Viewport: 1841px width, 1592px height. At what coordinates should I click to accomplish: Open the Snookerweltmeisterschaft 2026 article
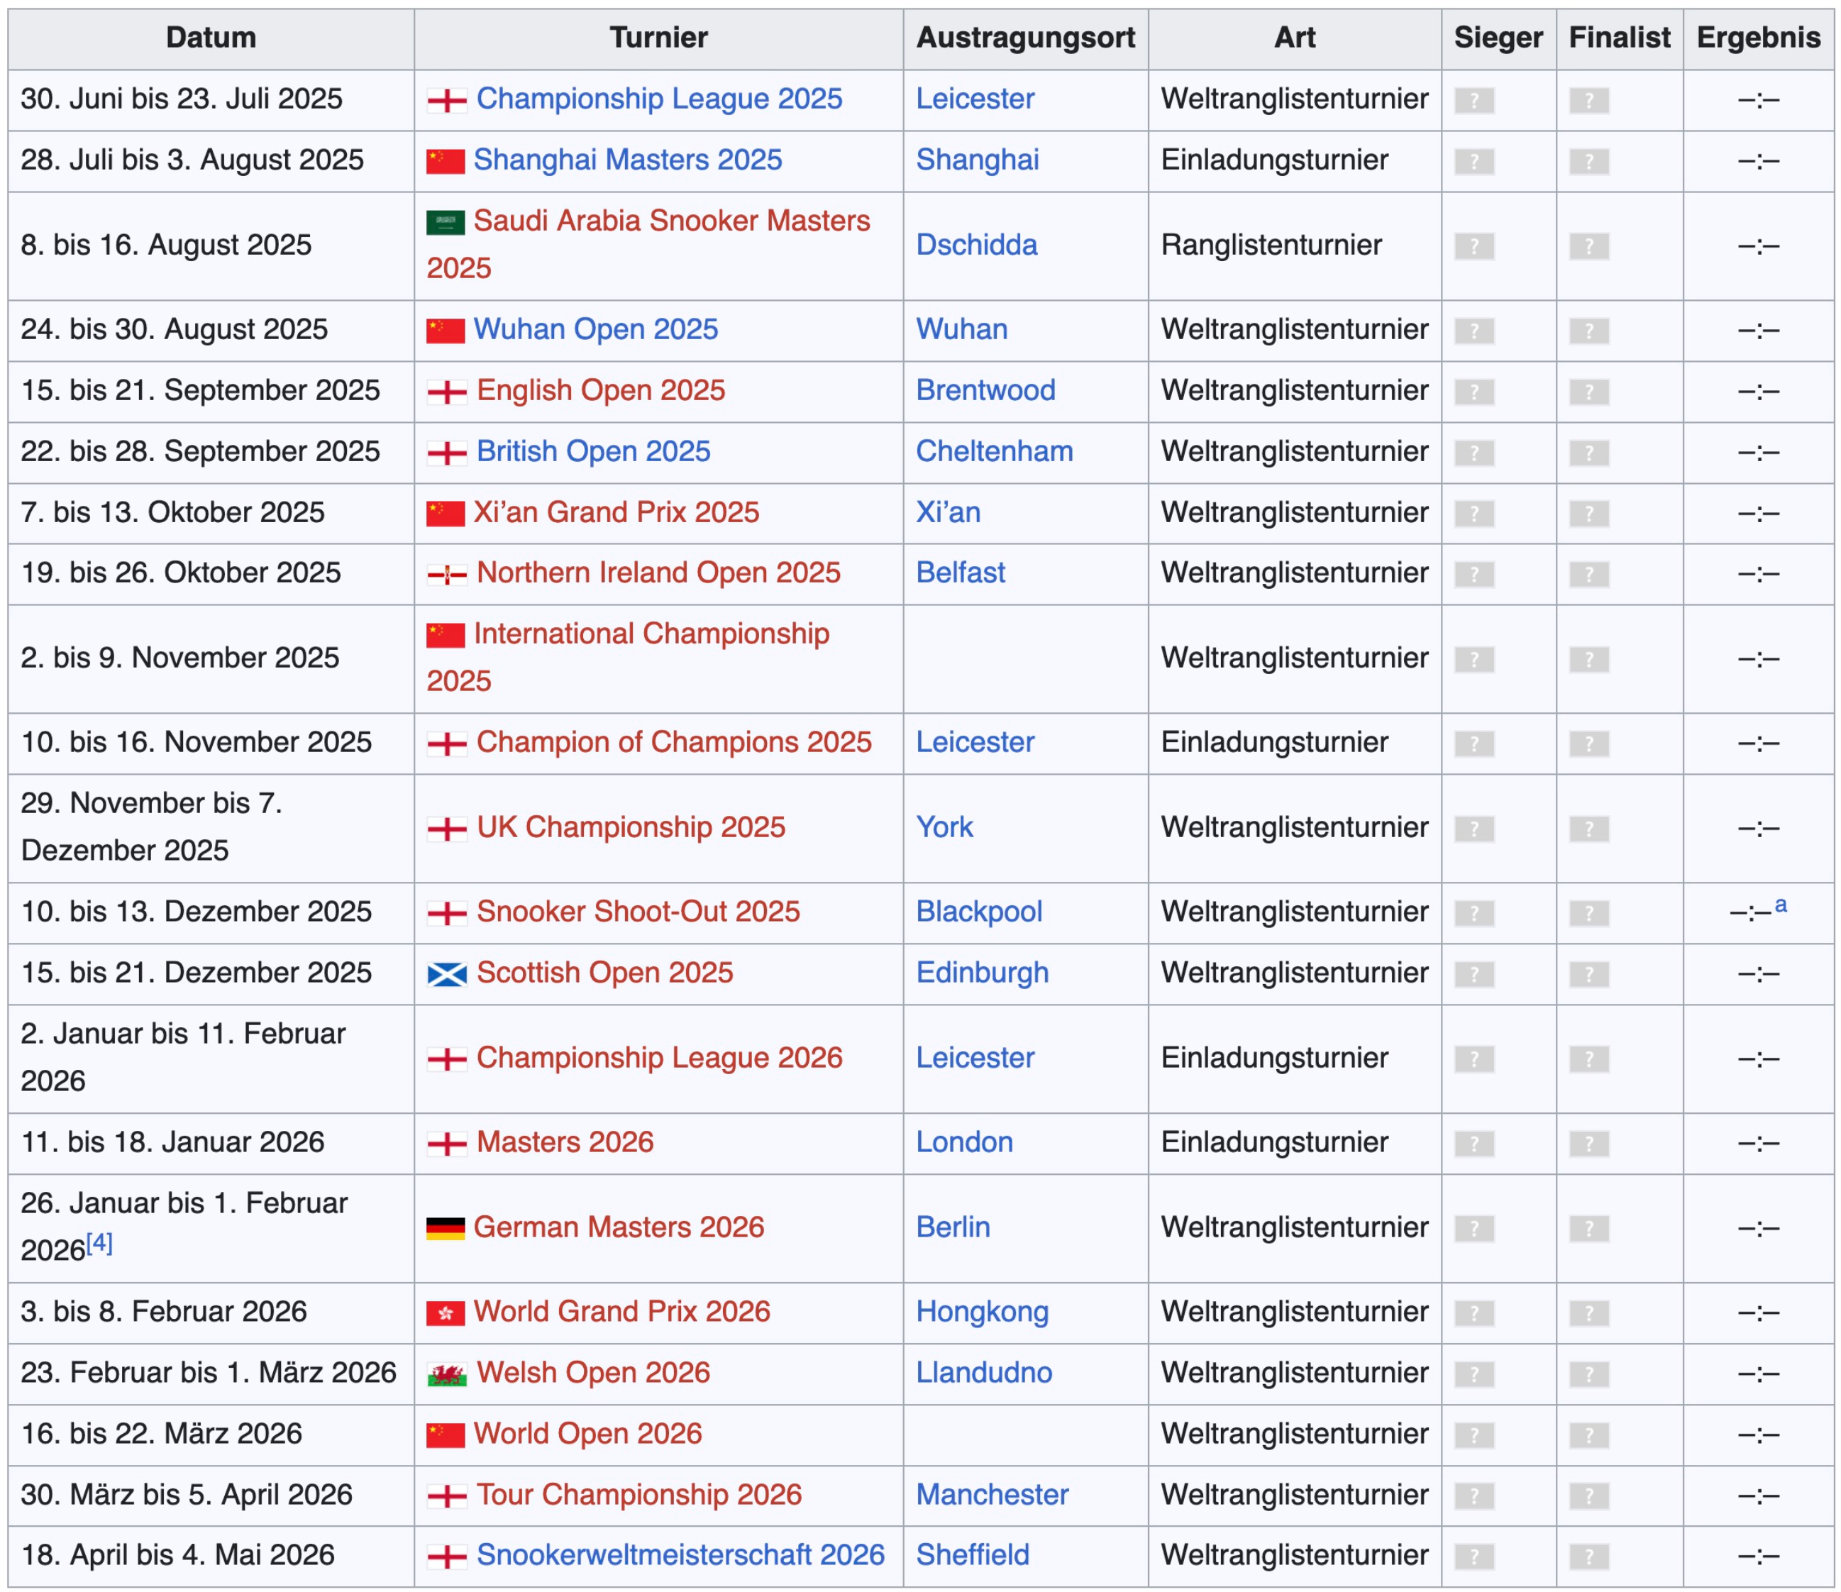pyautogui.click(x=680, y=1556)
